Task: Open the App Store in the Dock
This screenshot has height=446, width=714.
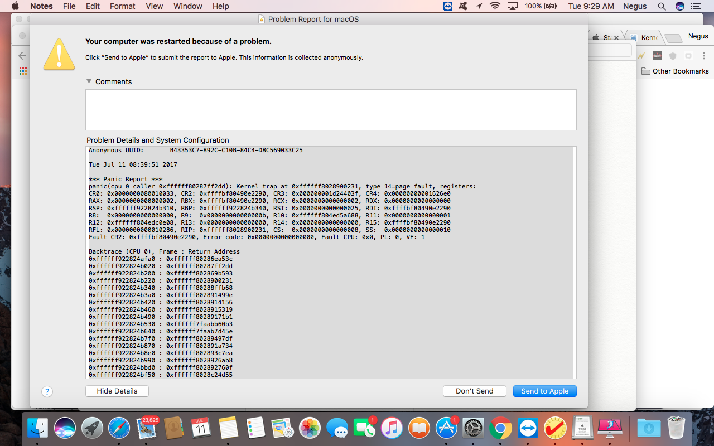Action: point(446,428)
